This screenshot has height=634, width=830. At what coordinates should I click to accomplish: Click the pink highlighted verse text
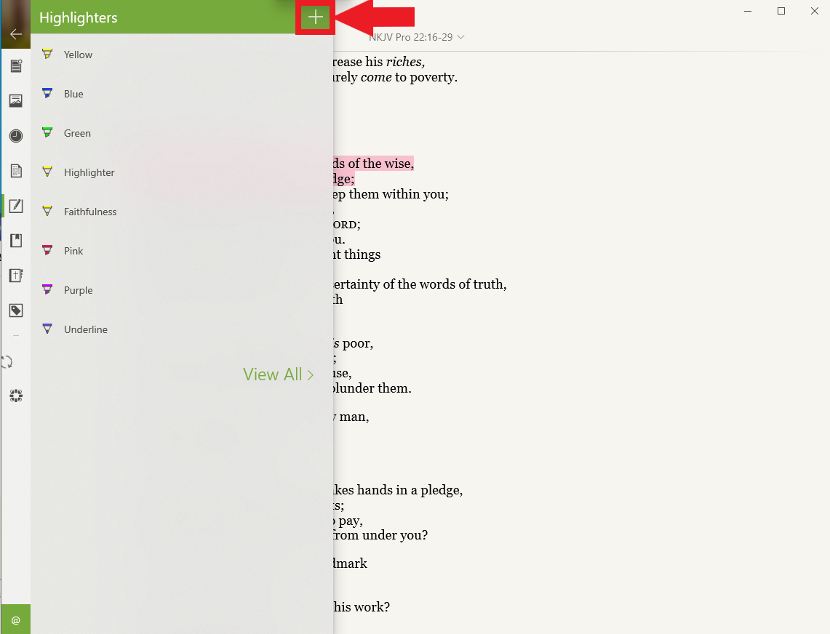(x=373, y=164)
